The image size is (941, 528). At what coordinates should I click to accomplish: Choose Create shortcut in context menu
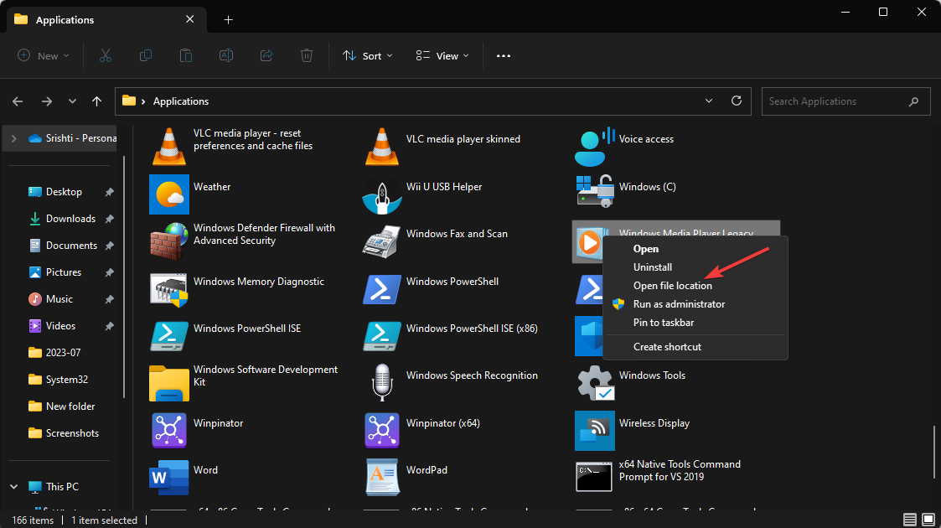[x=667, y=347]
